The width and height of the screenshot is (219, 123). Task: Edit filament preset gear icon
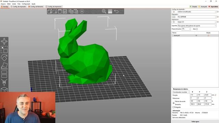point(218,17)
